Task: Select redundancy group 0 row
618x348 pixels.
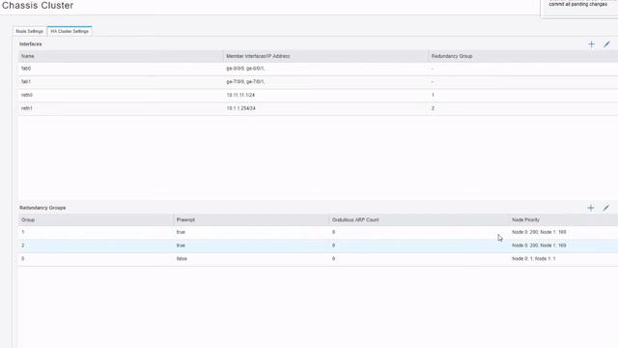Action: point(318,259)
